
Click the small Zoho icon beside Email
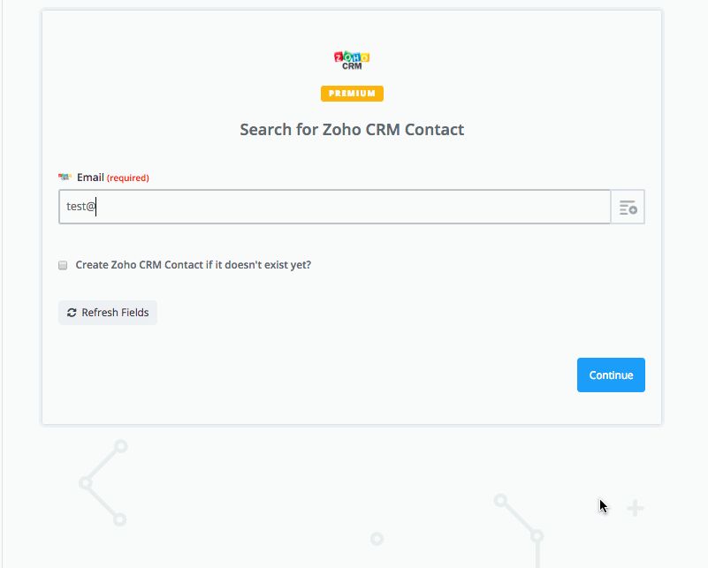65,178
